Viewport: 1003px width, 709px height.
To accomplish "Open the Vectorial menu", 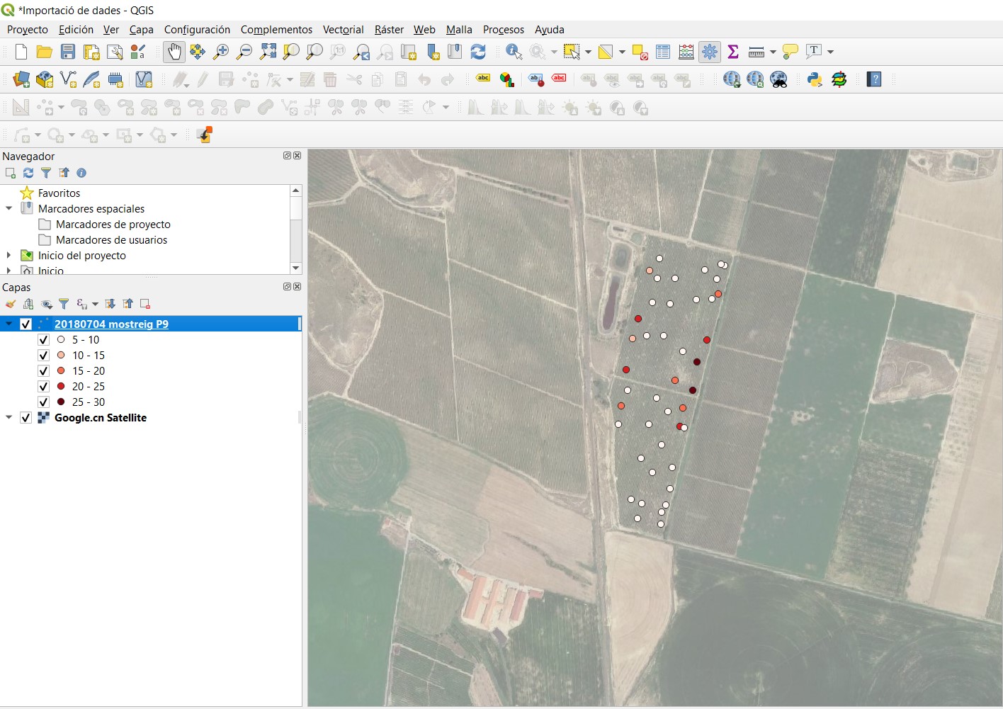I will [x=343, y=30].
